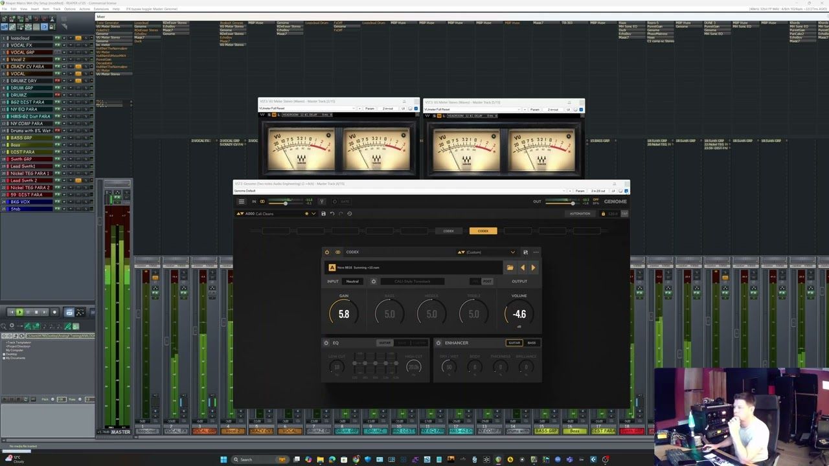This screenshot has width=829, height=466.
Task: Open the CODEX module three-dot options
Action: [x=536, y=252]
